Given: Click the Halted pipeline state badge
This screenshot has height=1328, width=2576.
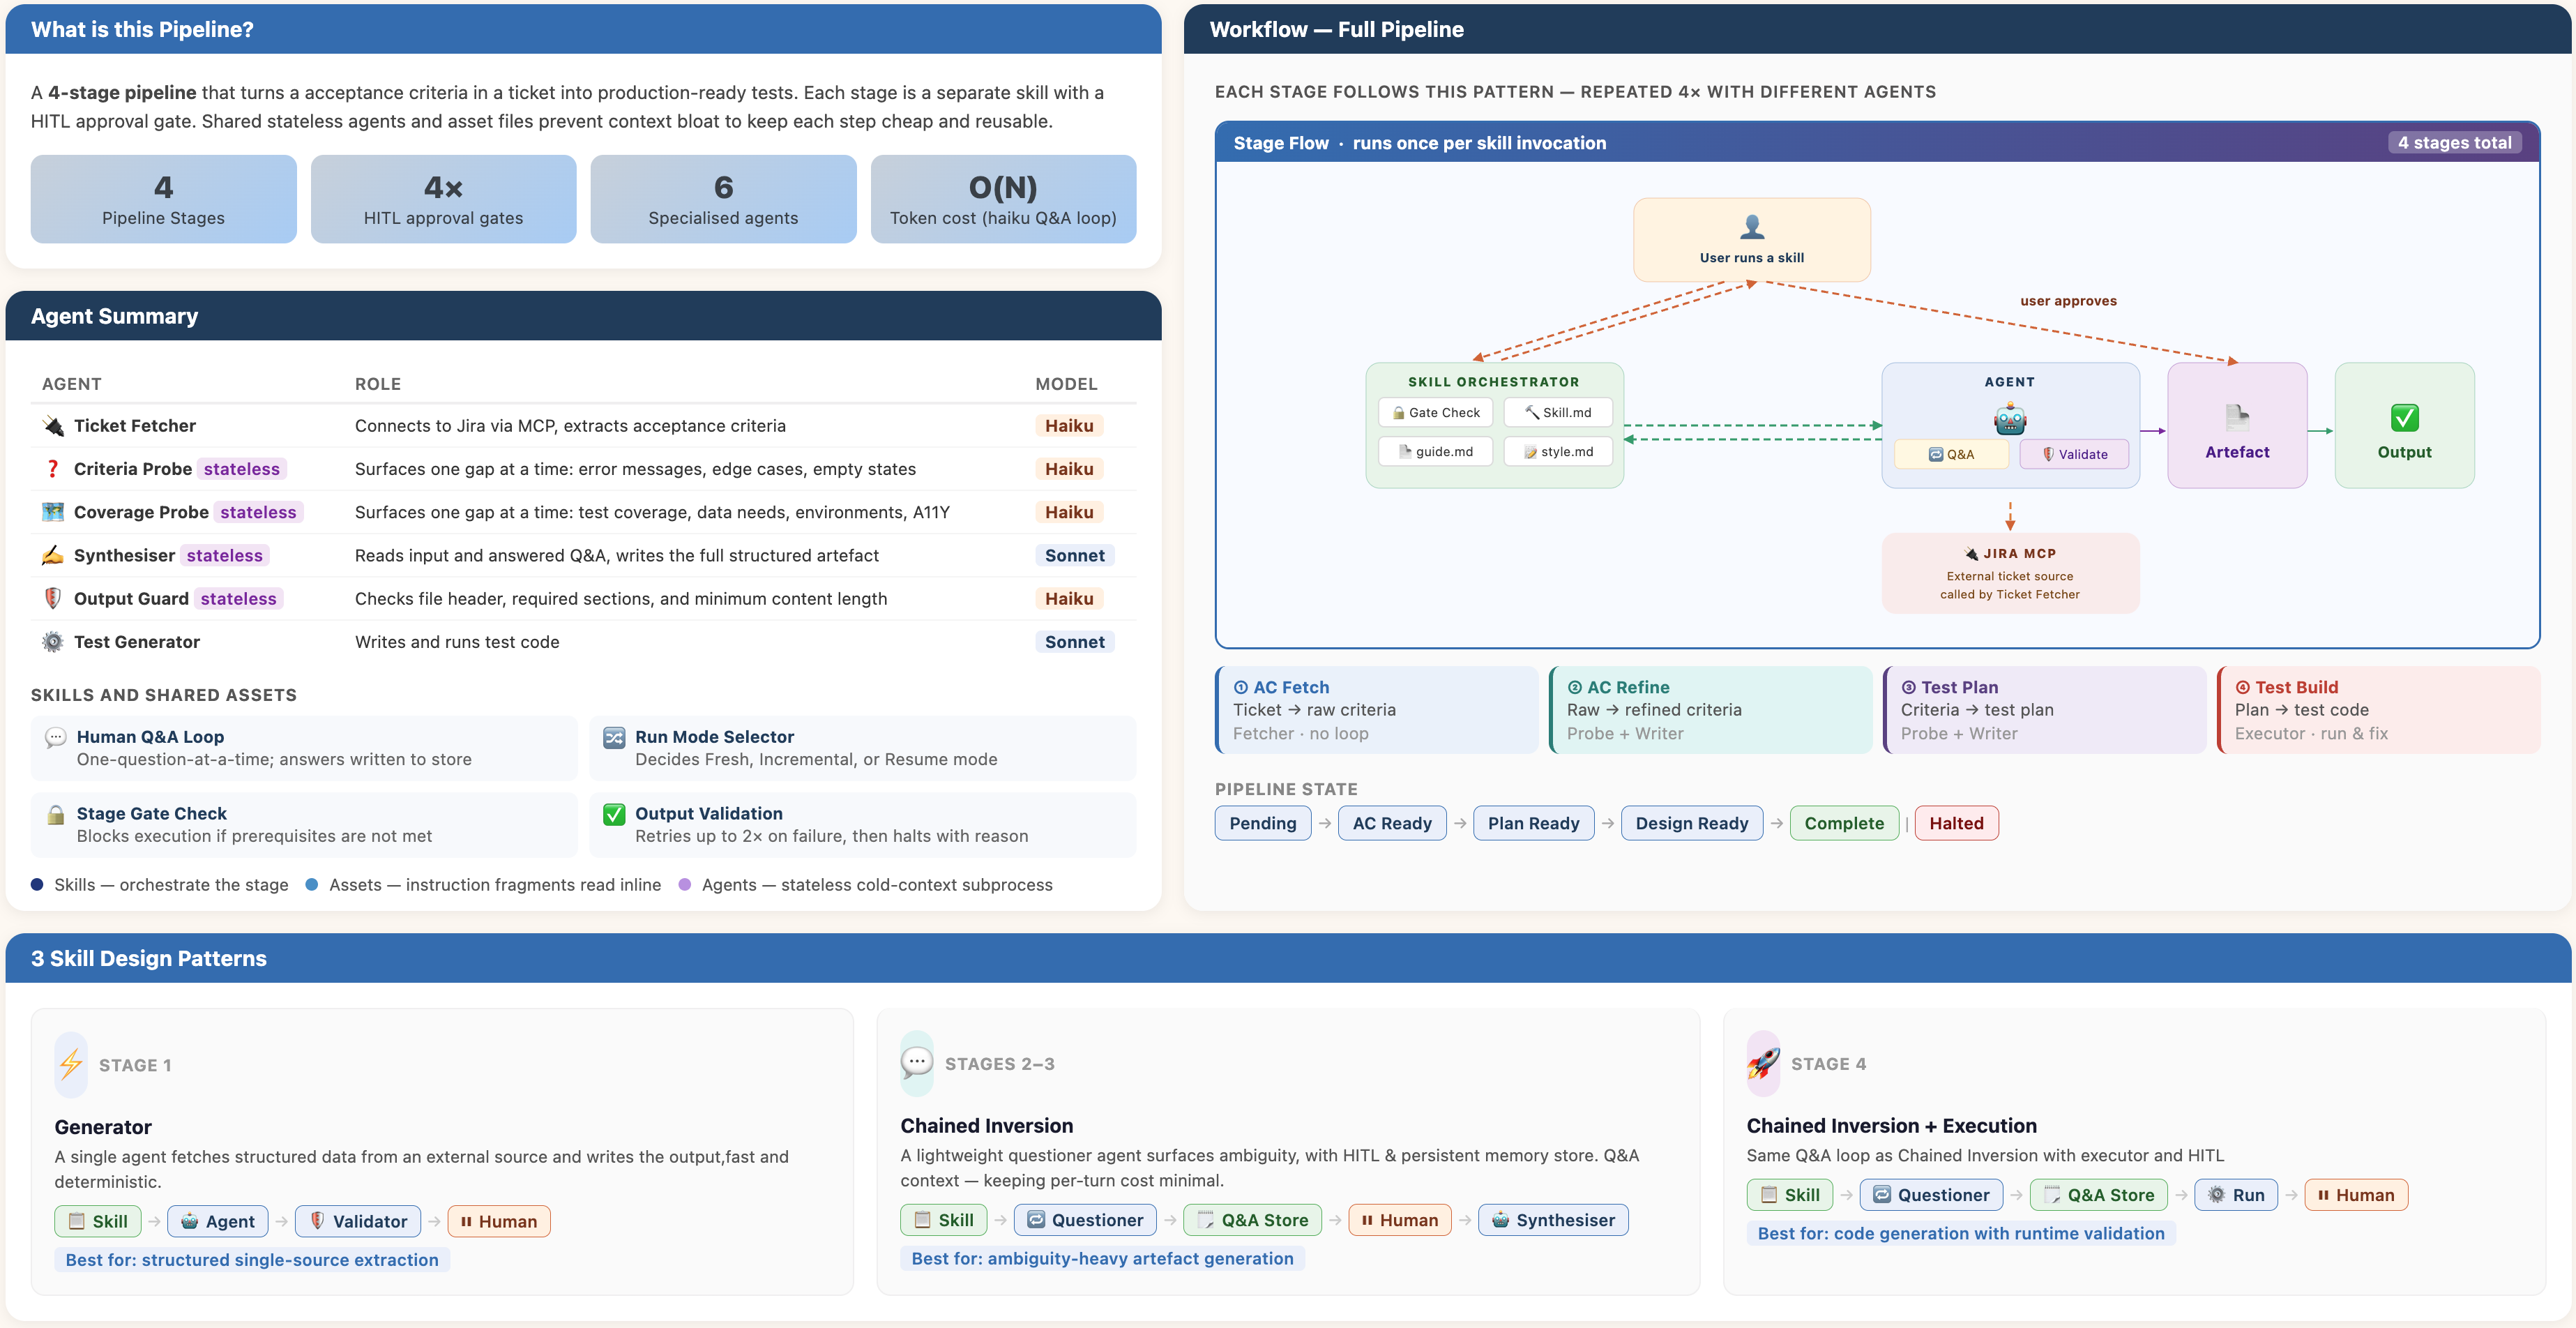Looking at the screenshot, I should pos(1956,823).
